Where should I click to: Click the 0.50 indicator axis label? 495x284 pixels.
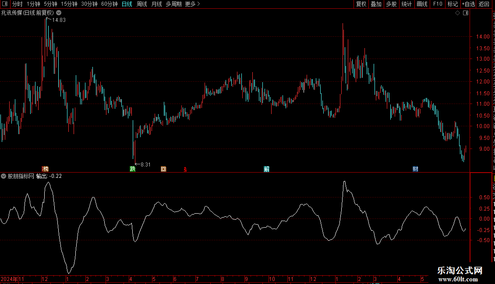click(484, 197)
